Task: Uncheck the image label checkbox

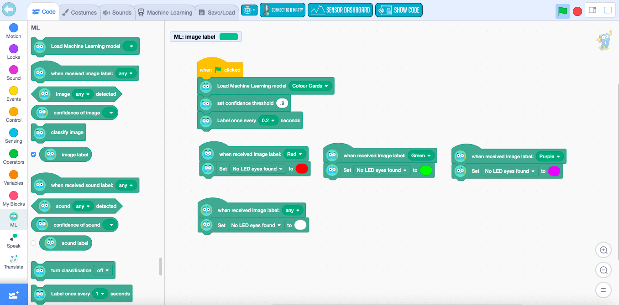Action: tap(33, 155)
